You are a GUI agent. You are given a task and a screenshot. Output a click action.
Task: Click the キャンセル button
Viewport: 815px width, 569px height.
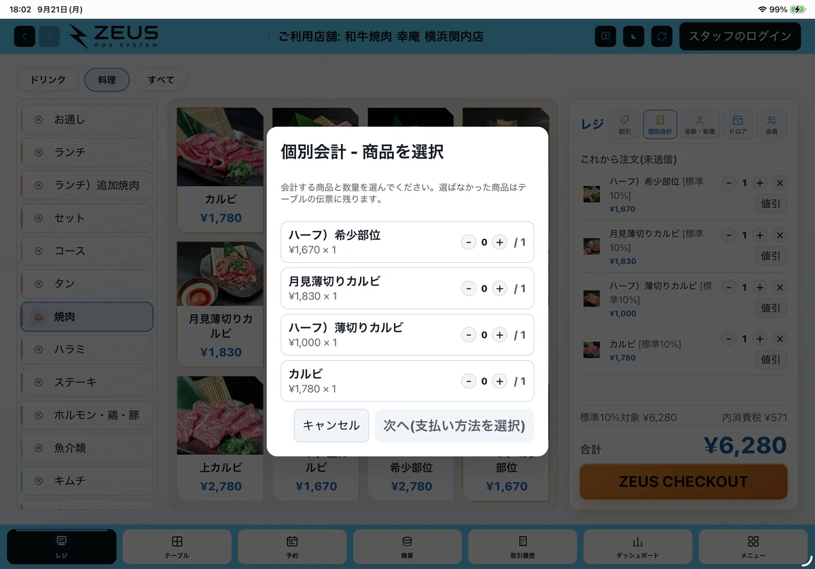(331, 426)
